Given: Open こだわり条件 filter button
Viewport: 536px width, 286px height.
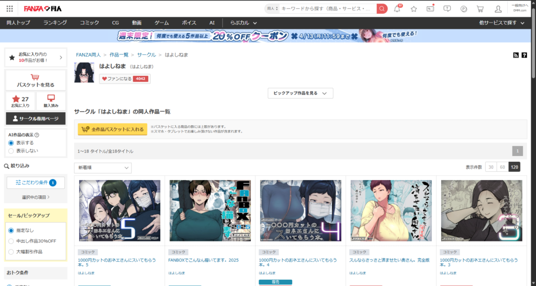Looking at the screenshot, I should pyautogui.click(x=36, y=183).
